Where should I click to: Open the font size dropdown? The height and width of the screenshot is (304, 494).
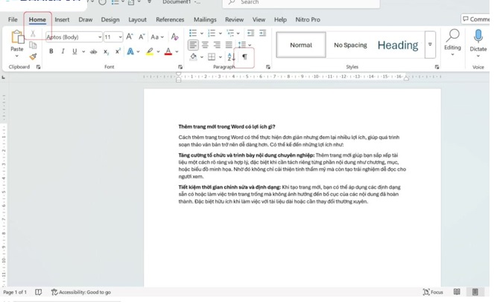(120, 37)
